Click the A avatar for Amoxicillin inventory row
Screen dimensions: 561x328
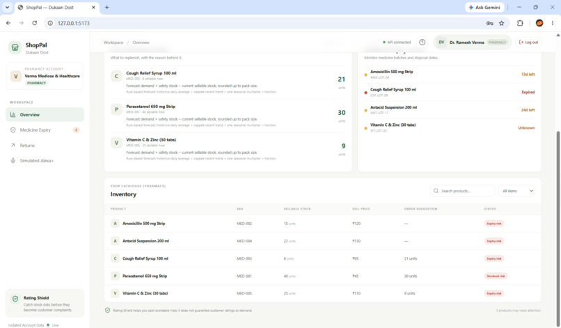(115, 224)
